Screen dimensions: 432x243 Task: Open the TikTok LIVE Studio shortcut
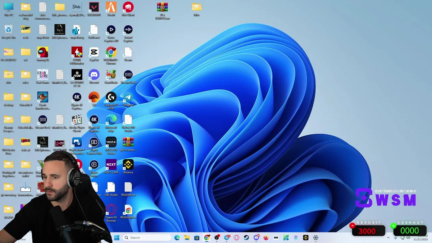point(128,124)
